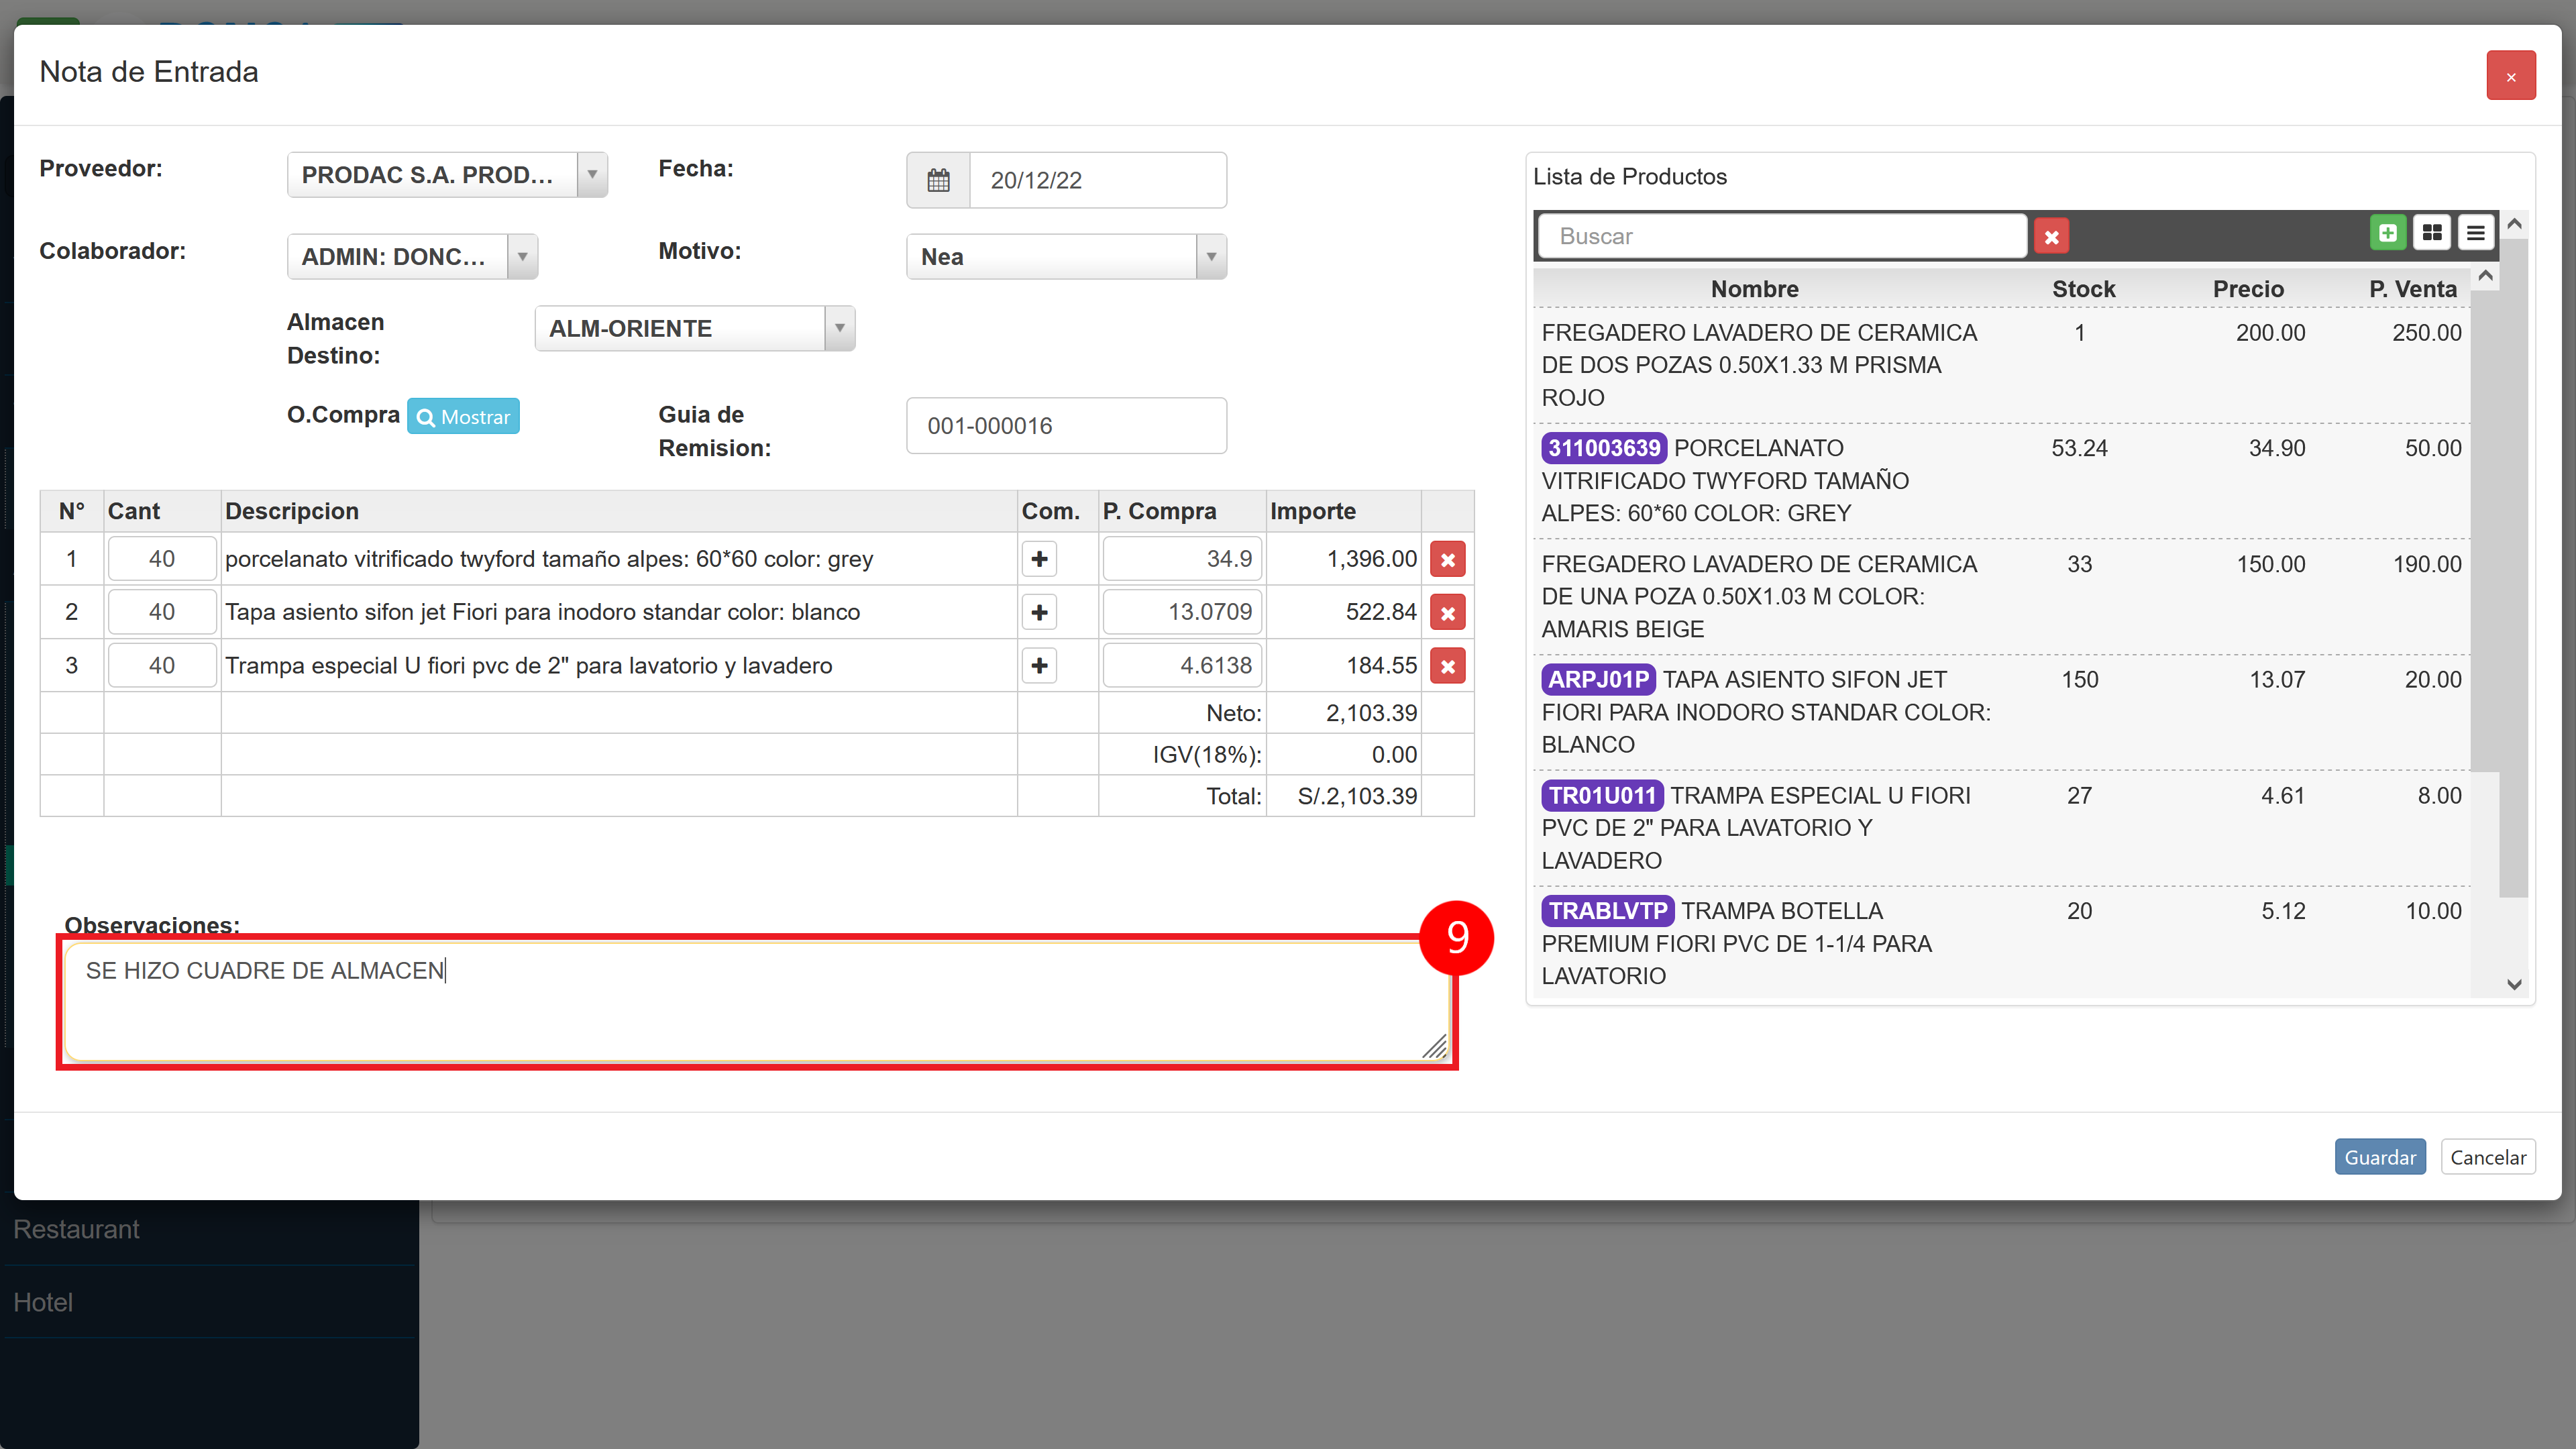Cancel the entry note
The width and height of the screenshot is (2576, 1449).
click(x=2488, y=1157)
